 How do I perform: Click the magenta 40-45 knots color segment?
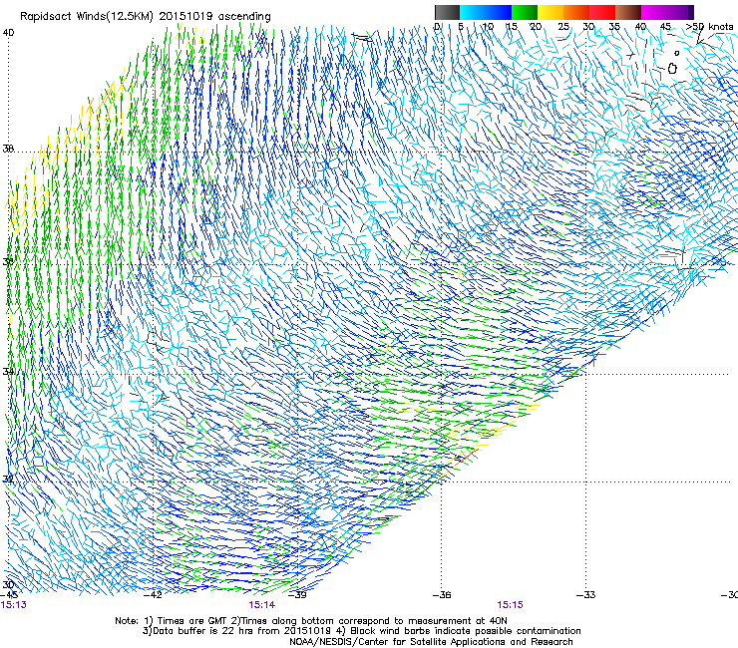654,12
